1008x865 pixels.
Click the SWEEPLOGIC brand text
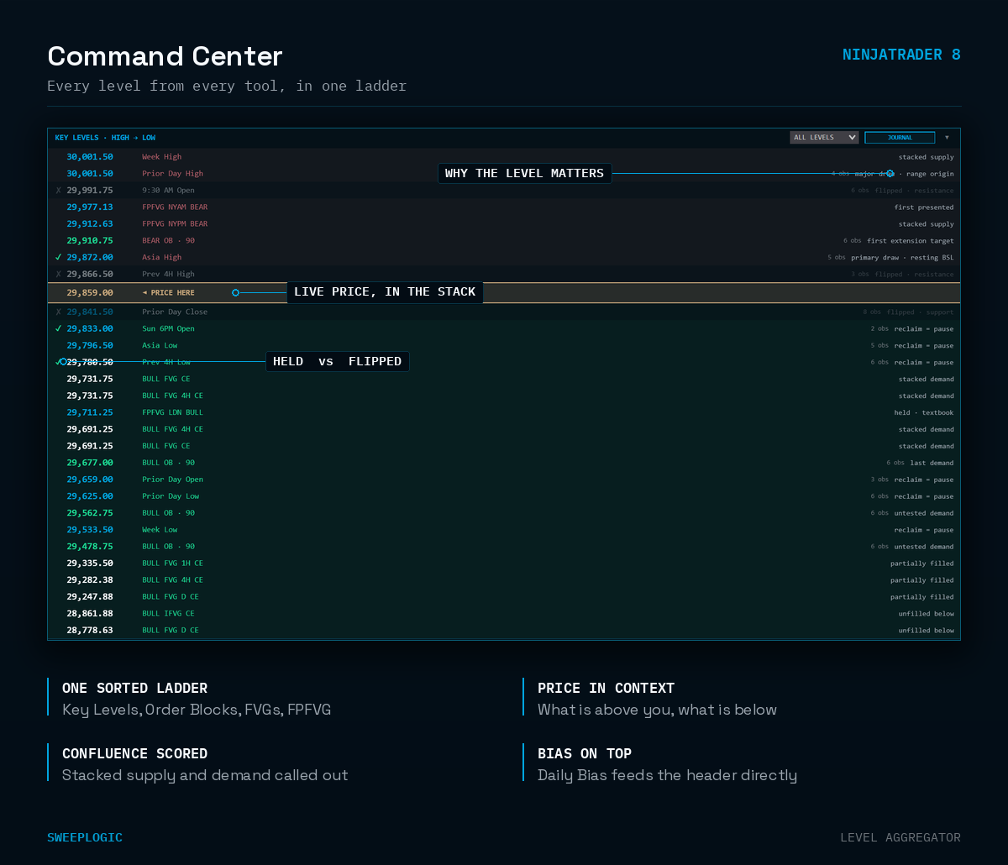point(85,837)
